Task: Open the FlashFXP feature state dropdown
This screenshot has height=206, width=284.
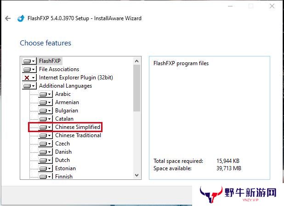Action: coord(29,61)
